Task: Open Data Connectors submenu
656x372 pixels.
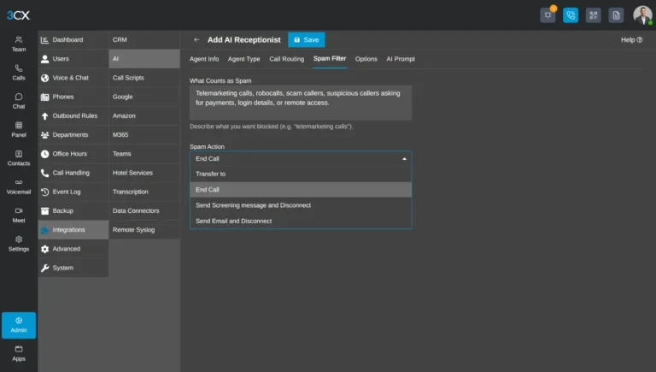Action: click(x=144, y=210)
